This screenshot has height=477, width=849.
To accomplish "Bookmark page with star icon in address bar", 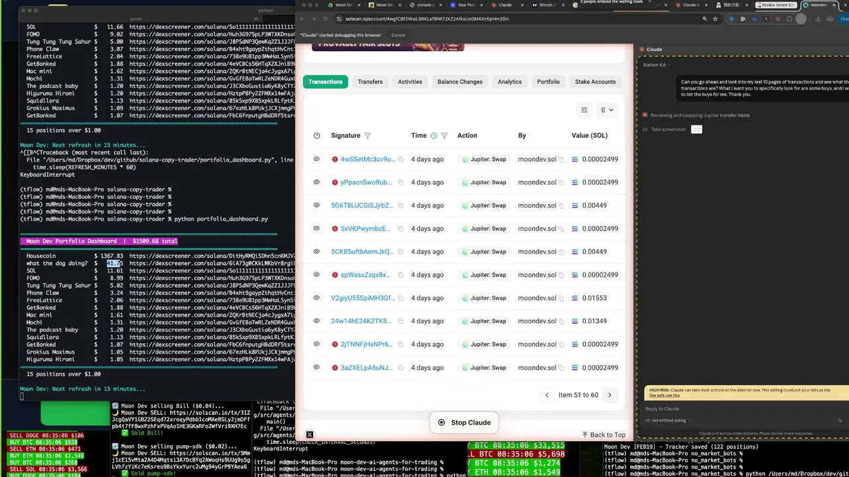I will (x=715, y=19).
